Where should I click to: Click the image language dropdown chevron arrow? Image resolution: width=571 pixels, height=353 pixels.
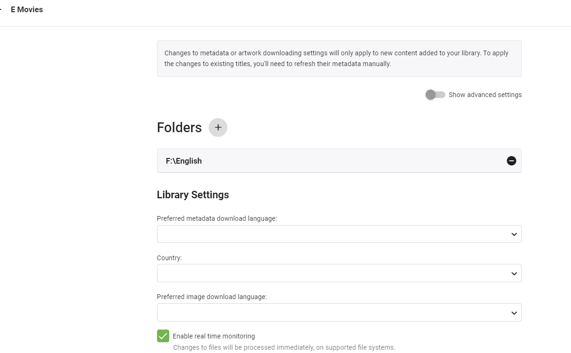(x=514, y=313)
